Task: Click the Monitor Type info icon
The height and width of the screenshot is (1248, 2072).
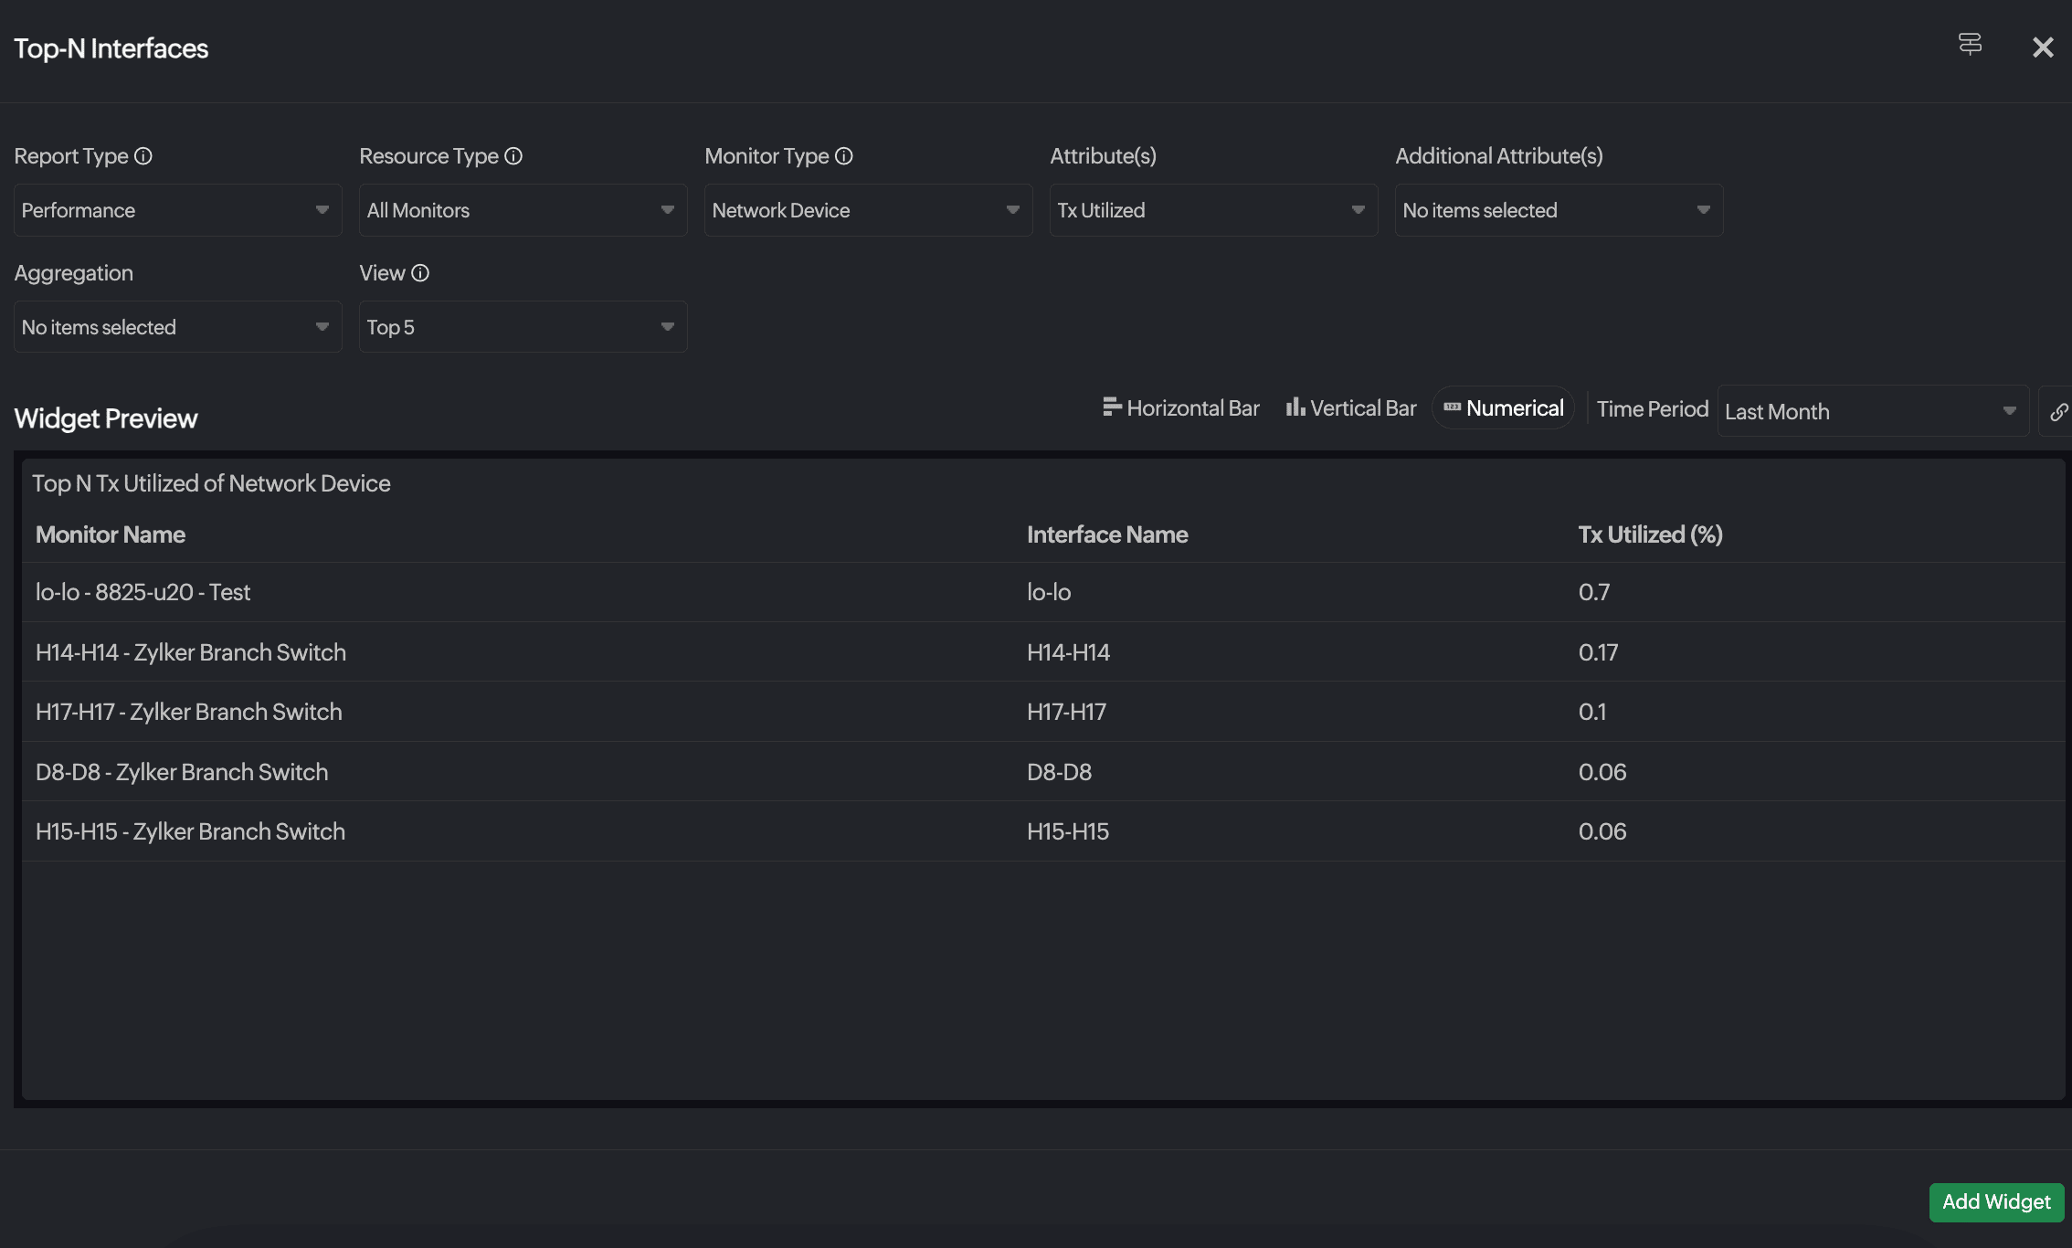Action: click(x=844, y=156)
